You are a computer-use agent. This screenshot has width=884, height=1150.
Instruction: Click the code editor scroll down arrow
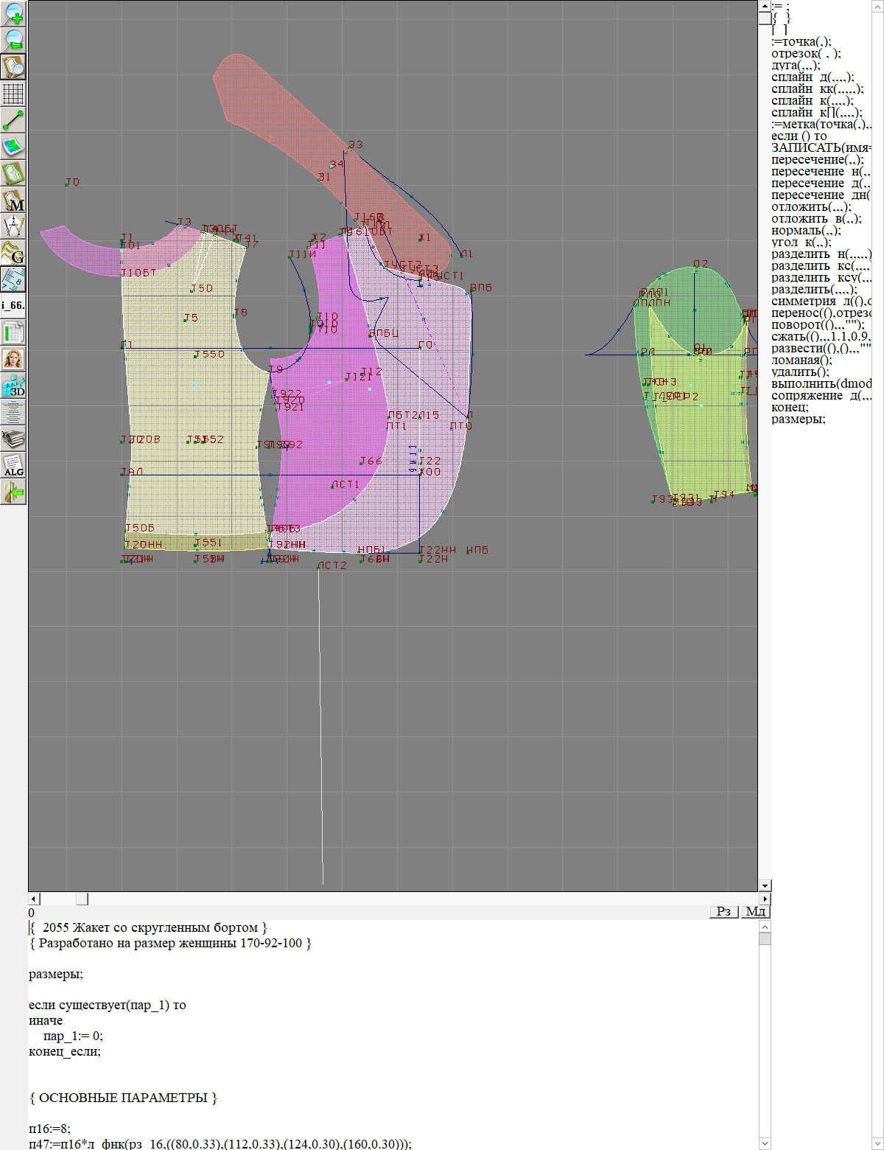point(765,1143)
